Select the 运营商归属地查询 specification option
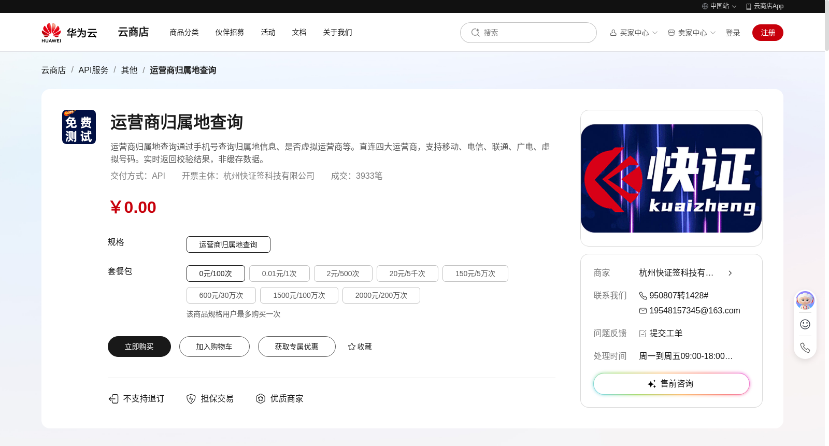Viewport: 829px width, 446px height. point(228,244)
